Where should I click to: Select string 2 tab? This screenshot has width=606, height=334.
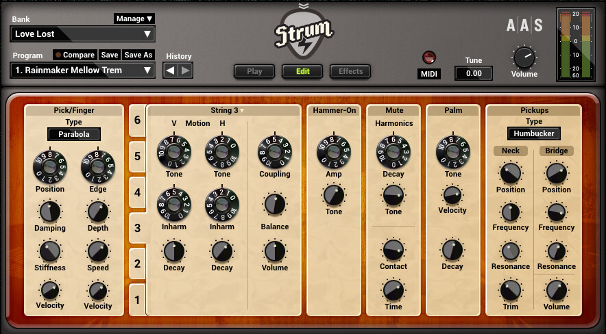tap(137, 264)
